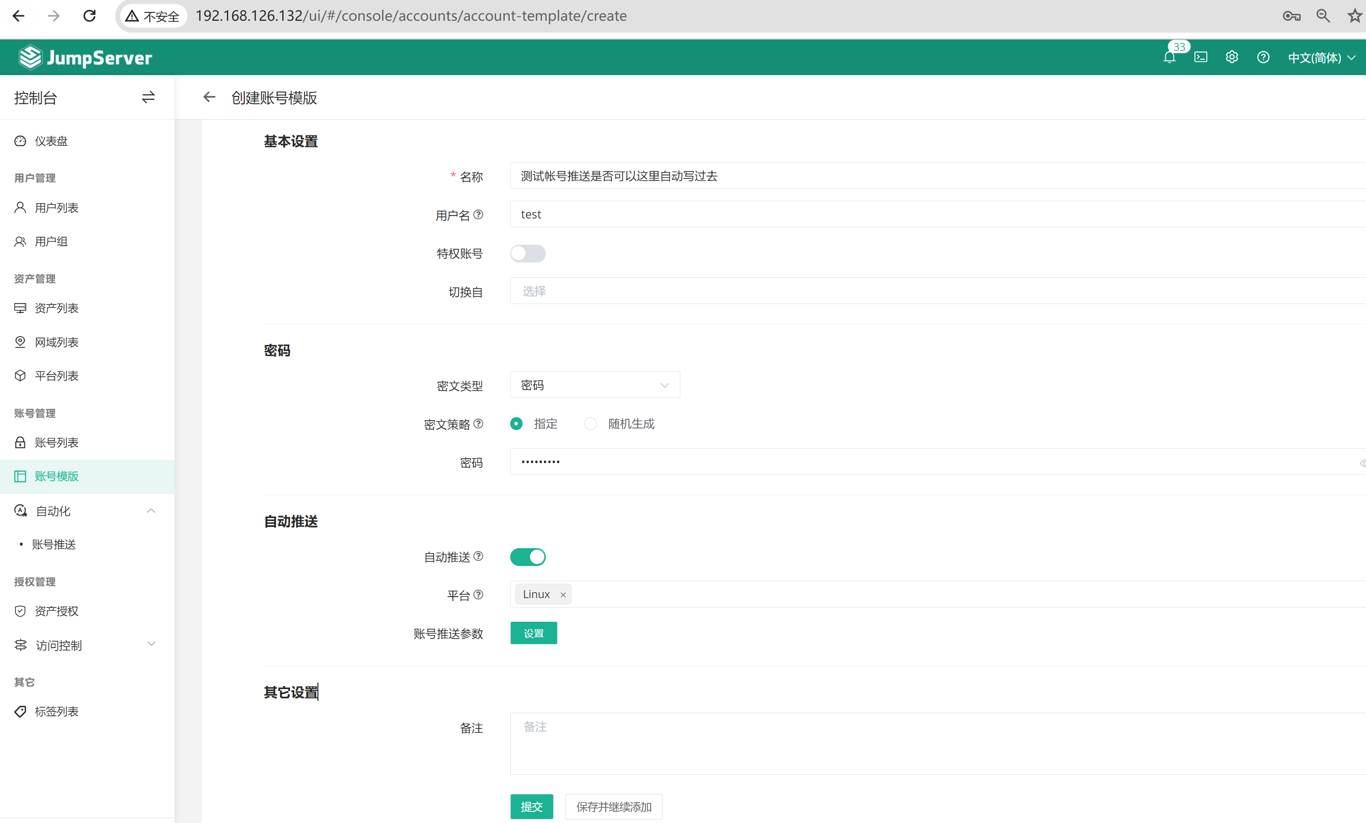Click help icon next to 用户名 label
Viewport: 1366px width, 823px height.
tap(479, 215)
